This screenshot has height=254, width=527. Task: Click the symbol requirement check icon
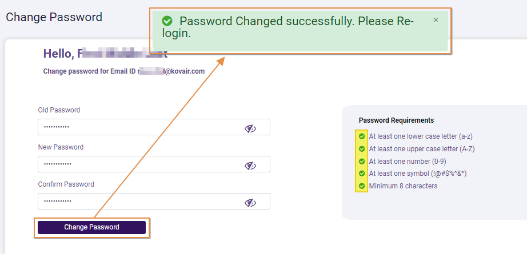[x=362, y=174]
